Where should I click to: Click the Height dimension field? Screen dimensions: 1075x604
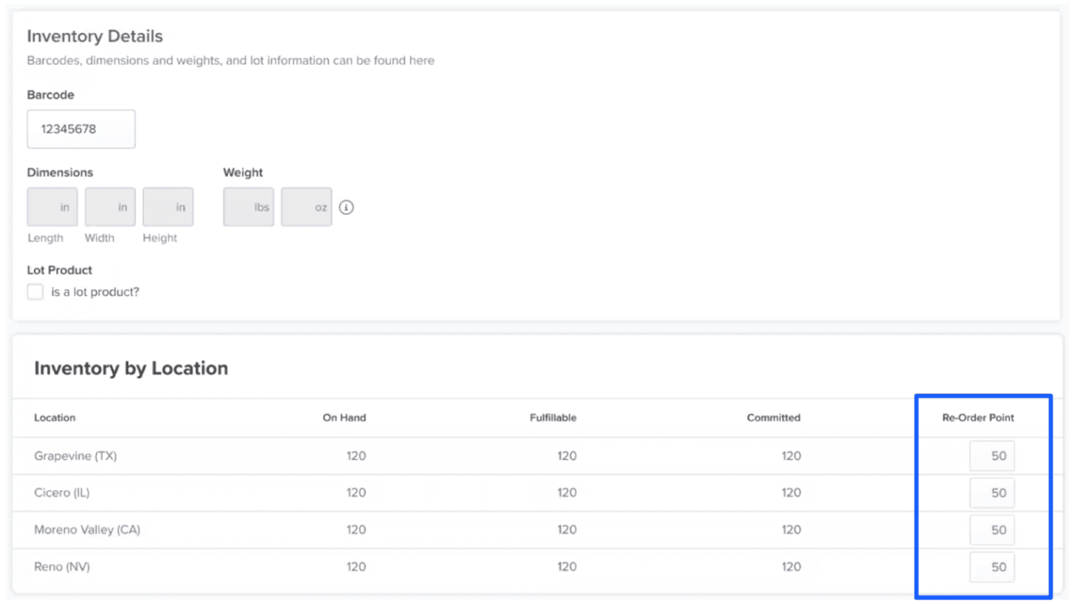(167, 207)
